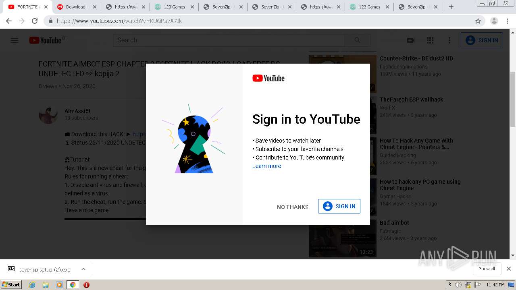
Task: Click the system tray volume icon
Action: coord(458,285)
